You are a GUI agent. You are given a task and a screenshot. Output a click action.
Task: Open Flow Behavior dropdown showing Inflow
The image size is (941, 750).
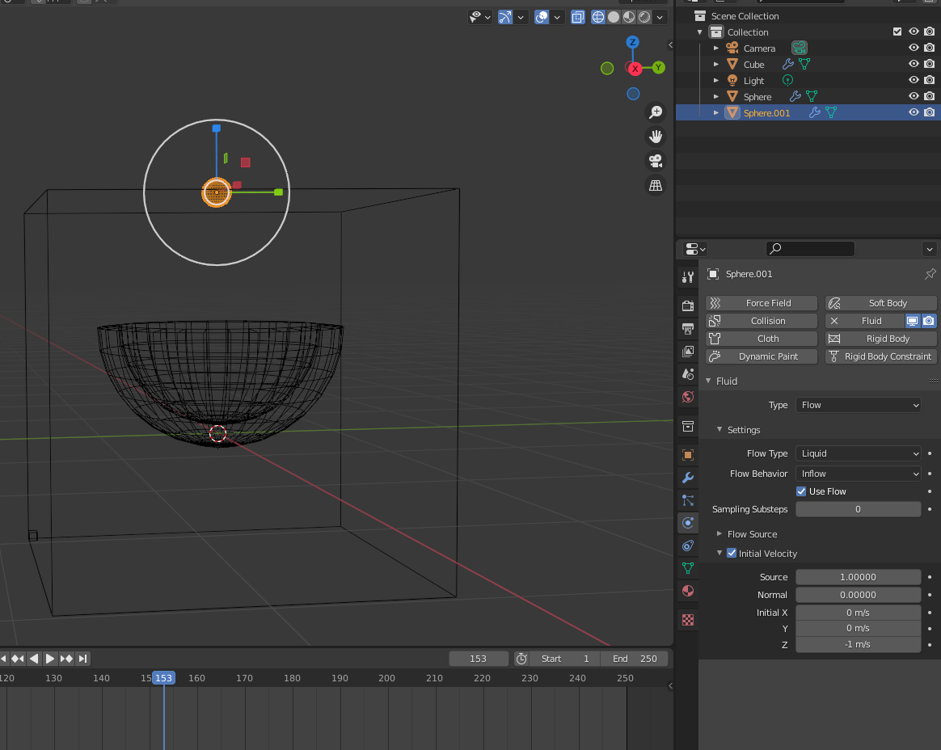coord(858,474)
